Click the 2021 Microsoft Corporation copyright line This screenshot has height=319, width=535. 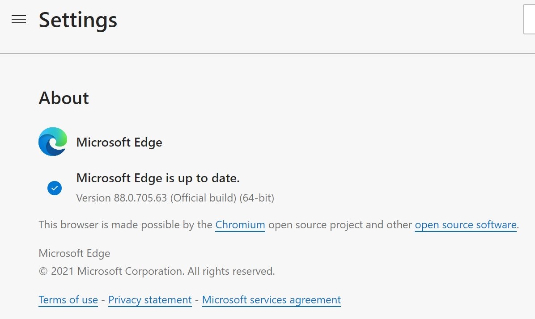(x=157, y=271)
